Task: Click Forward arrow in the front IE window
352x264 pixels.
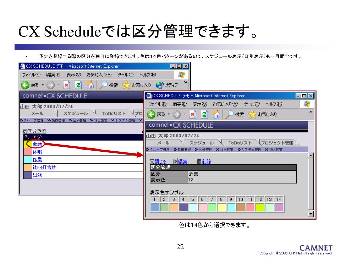Action: point(177,114)
